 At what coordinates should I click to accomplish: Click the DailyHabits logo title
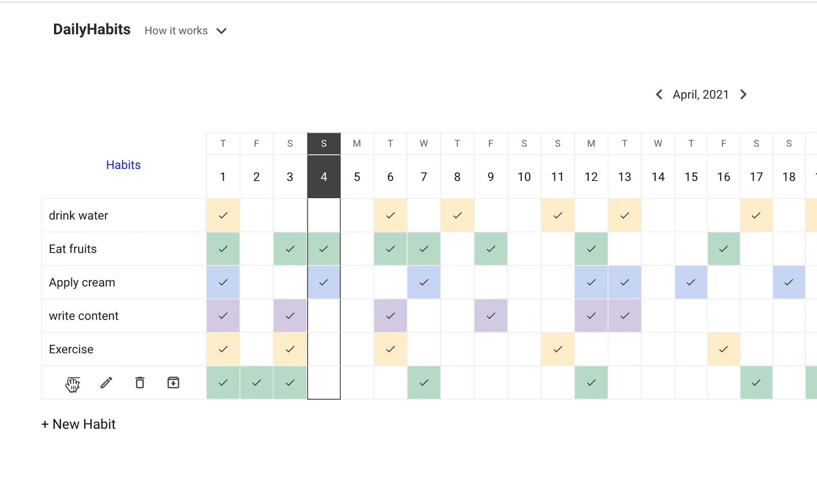pyautogui.click(x=92, y=30)
